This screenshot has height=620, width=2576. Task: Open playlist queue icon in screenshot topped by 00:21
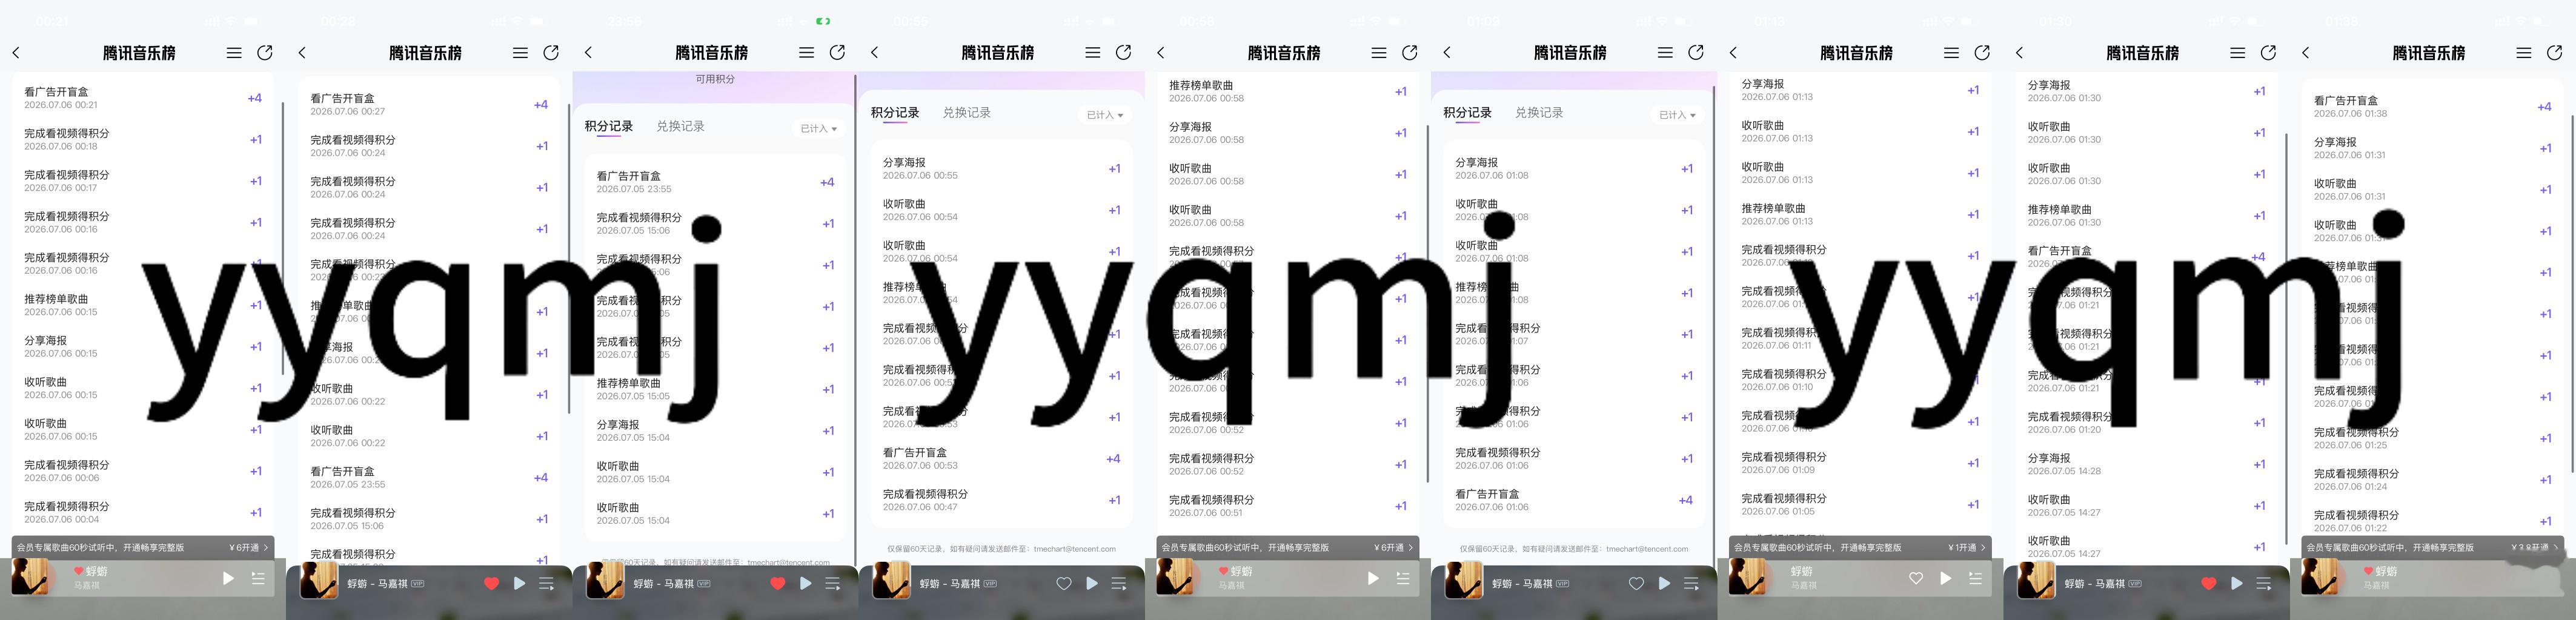[x=258, y=578]
